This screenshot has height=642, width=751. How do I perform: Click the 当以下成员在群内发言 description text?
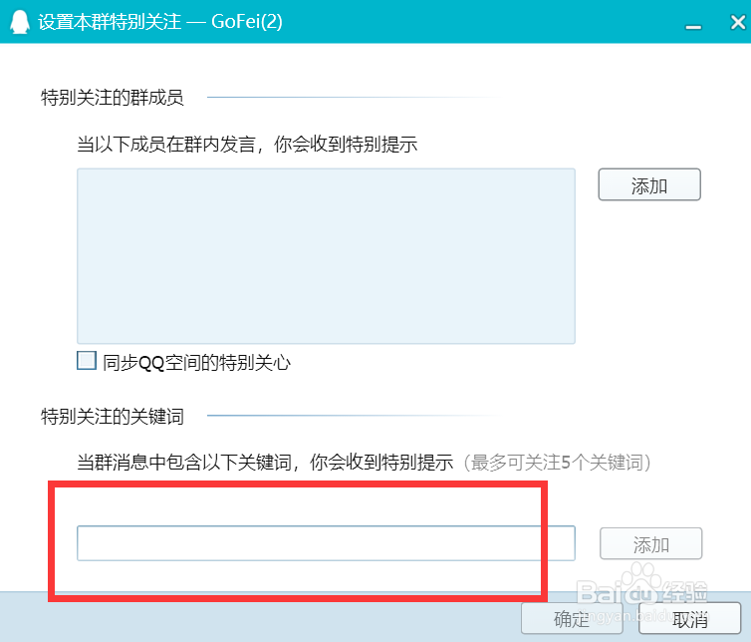tap(247, 144)
